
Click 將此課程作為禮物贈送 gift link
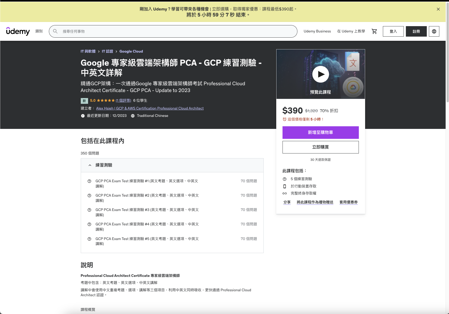tap(315, 202)
